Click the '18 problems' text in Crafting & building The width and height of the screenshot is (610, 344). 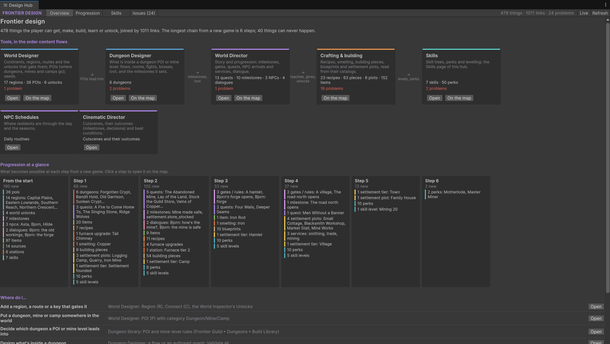(x=332, y=89)
